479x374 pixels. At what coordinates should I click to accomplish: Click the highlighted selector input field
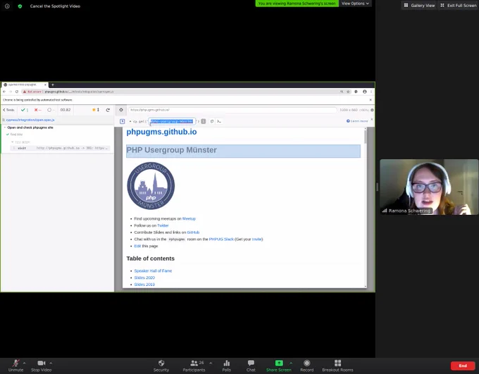[x=172, y=121]
